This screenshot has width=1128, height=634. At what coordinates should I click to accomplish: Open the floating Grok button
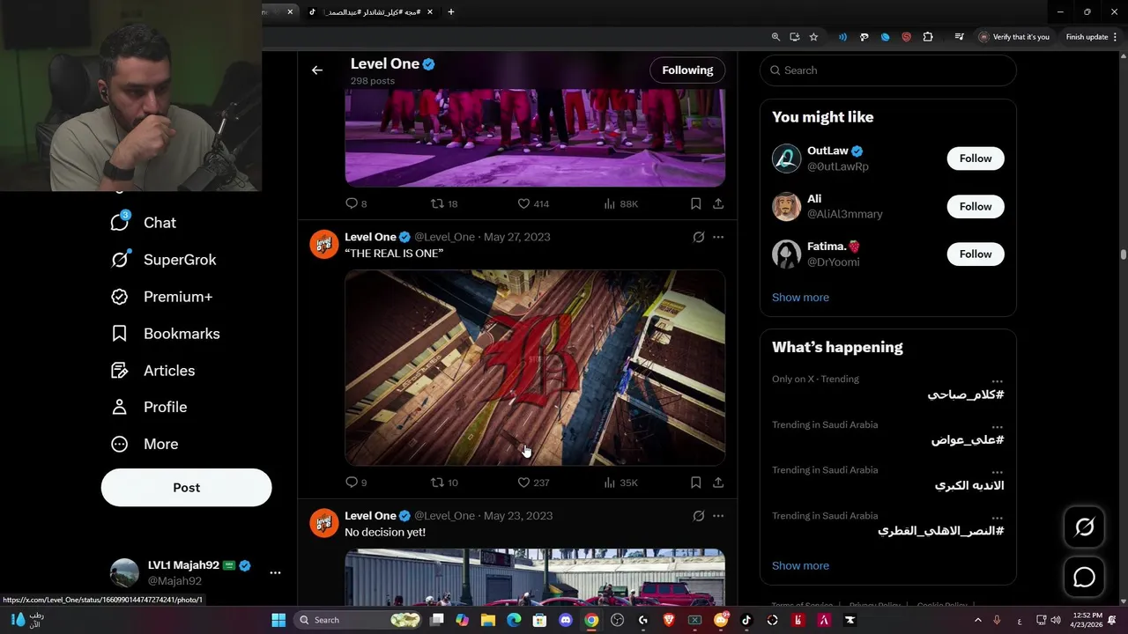pos(1085,527)
